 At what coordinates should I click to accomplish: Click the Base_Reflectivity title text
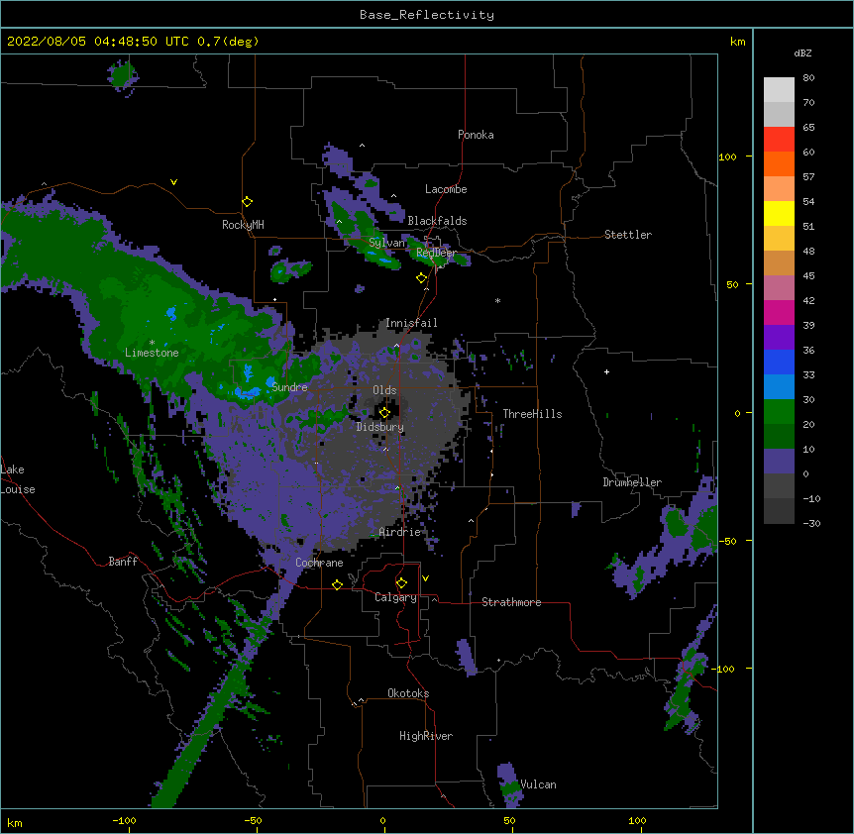click(x=426, y=15)
